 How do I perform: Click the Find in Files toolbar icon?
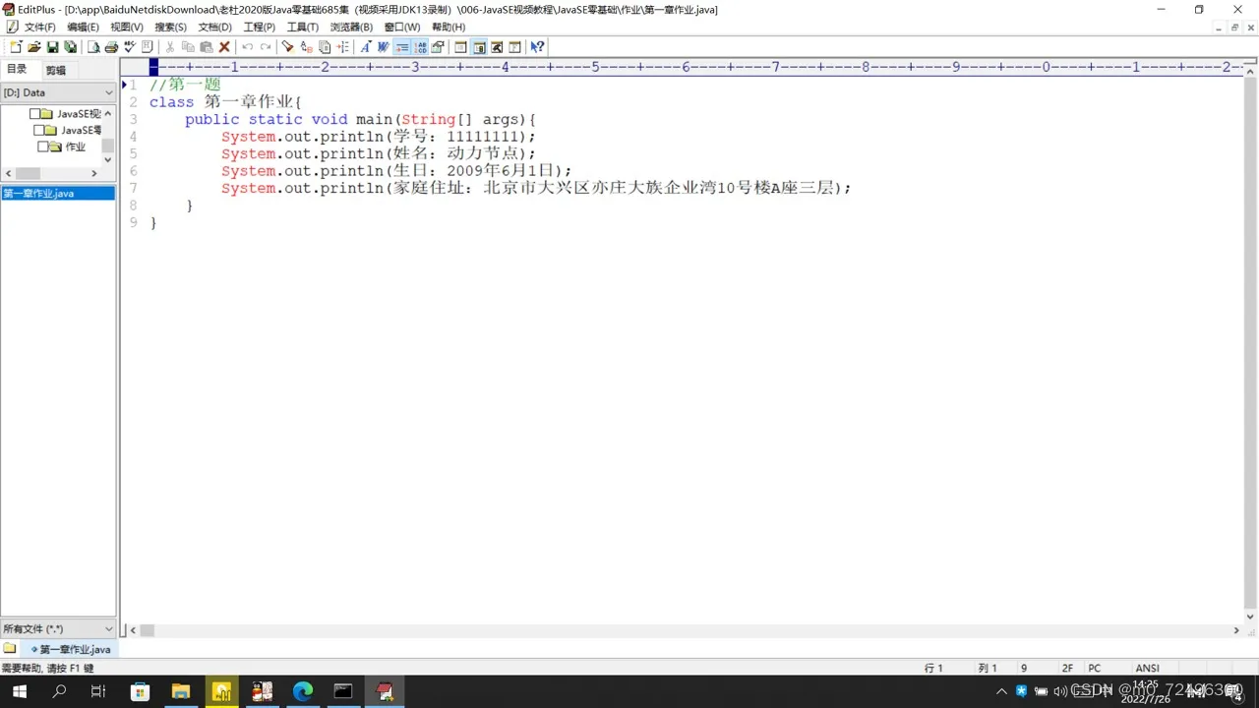coord(325,46)
